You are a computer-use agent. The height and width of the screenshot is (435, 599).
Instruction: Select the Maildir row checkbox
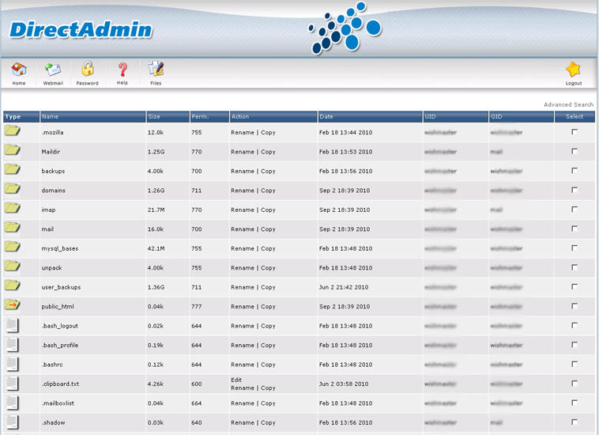click(x=575, y=151)
